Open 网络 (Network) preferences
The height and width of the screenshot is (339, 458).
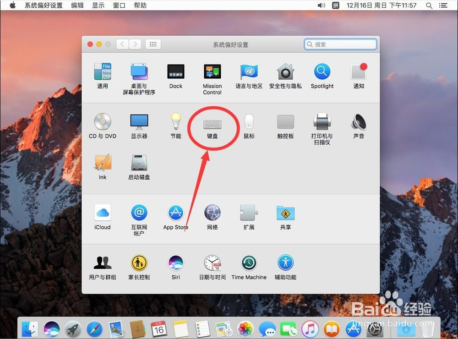(x=213, y=217)
